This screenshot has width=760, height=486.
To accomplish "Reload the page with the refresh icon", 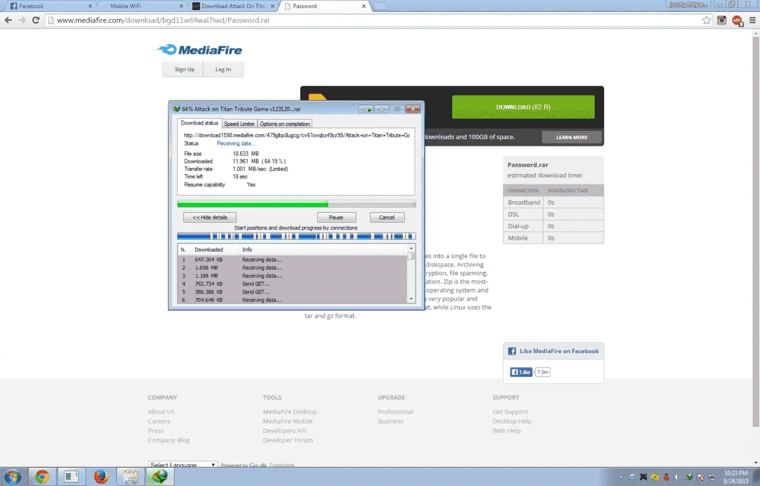I will [x=36, y=20].
